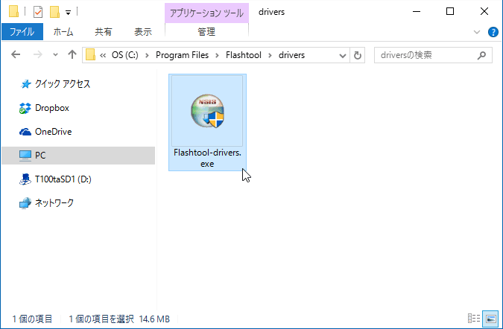Image resolution: width=503 pixels, height=329 pixels.
Task: Click the driversの検索 search box
Action: tap(433, 55)
